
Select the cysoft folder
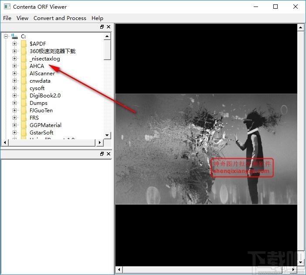click(x=37, y=88)
